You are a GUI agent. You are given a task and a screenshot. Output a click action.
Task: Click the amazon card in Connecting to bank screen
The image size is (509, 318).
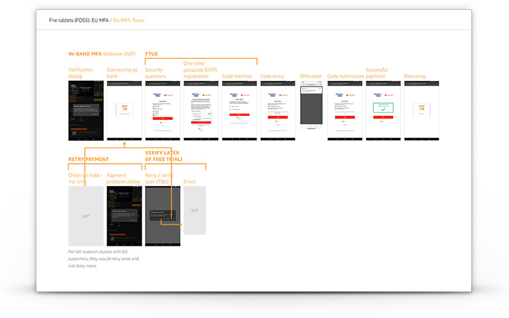pos(125,110)
